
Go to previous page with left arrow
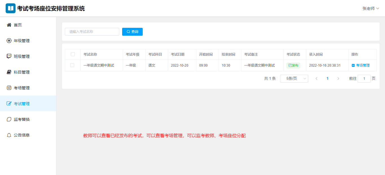tap(316, 79)
